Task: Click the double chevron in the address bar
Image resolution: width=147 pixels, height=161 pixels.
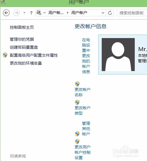Action: [44, 13]
